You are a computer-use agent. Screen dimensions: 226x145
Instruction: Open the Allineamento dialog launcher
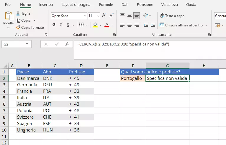[x=209, y=35]
